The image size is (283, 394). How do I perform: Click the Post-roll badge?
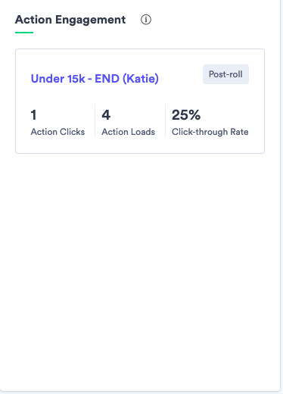225,74
